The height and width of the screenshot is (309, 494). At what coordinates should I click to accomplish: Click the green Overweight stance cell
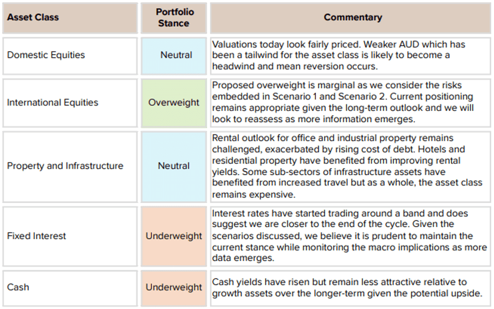click(174, 103)
